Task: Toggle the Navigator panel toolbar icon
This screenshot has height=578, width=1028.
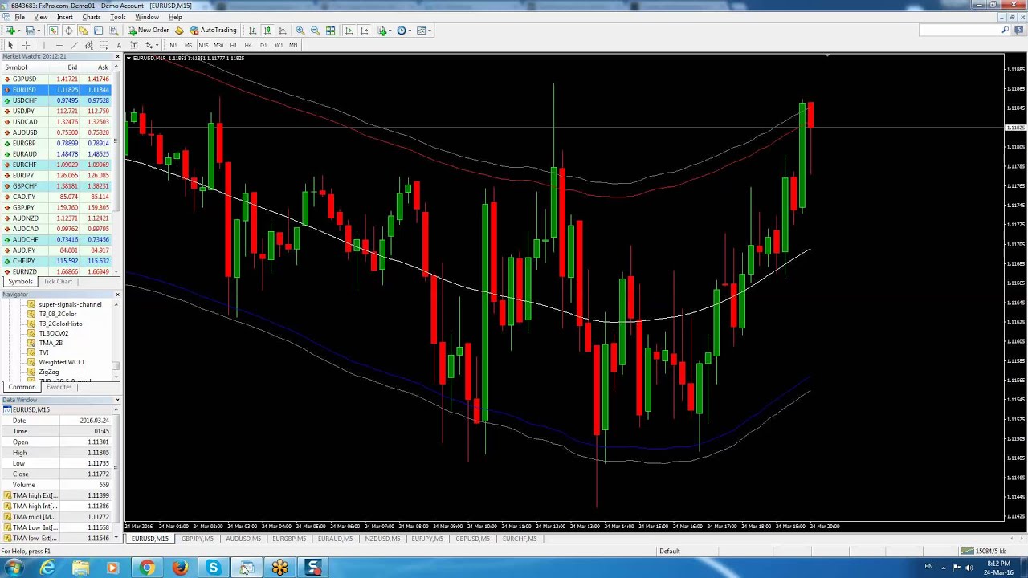Action: coord(83,31)
